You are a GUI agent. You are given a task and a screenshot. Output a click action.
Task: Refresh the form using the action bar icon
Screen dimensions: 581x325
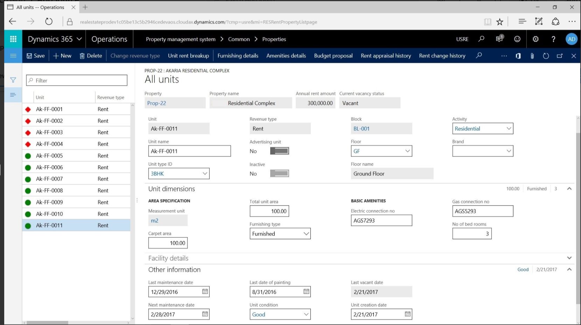546,56
